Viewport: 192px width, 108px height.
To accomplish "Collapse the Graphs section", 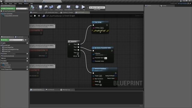I will pos(1,43).
